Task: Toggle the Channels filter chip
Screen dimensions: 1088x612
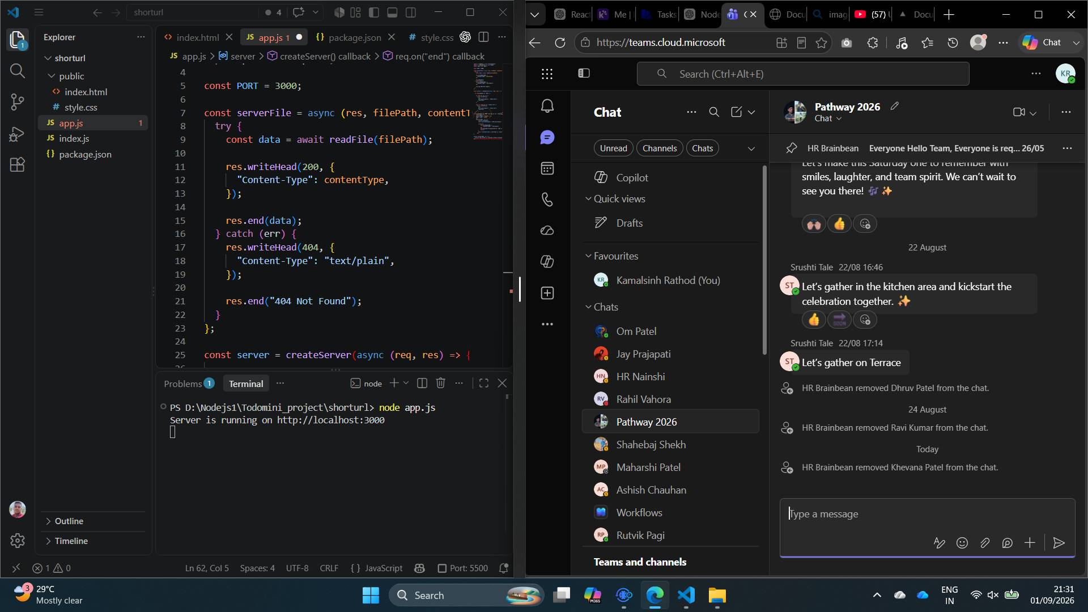Action: pos(660,148)
